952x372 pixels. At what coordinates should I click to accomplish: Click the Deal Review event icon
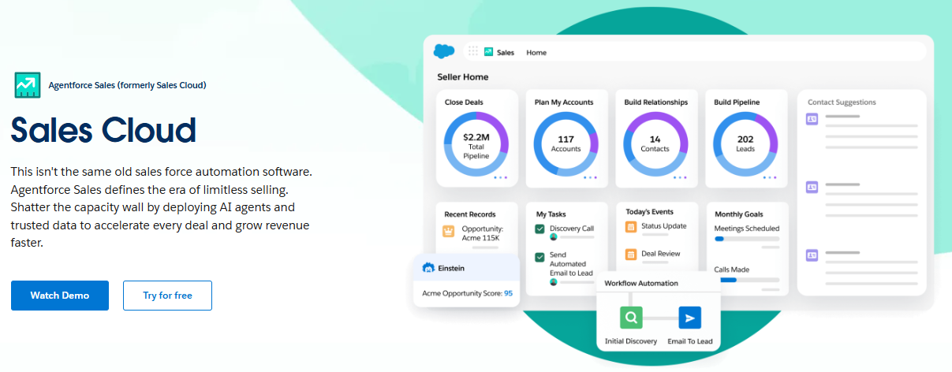point(631,255)
